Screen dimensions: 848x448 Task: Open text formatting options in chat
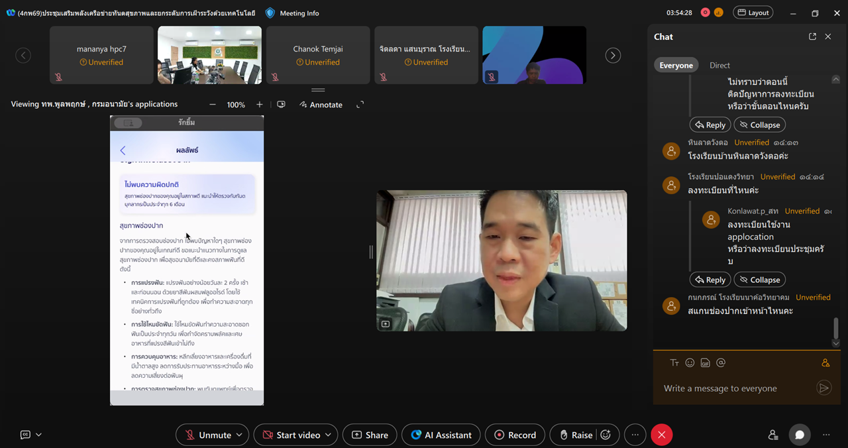[674, 363]
